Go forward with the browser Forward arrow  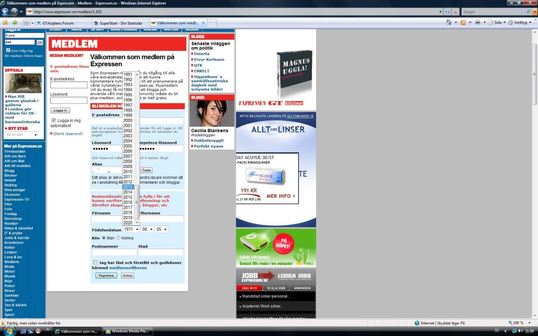click(x=14, y=12)
